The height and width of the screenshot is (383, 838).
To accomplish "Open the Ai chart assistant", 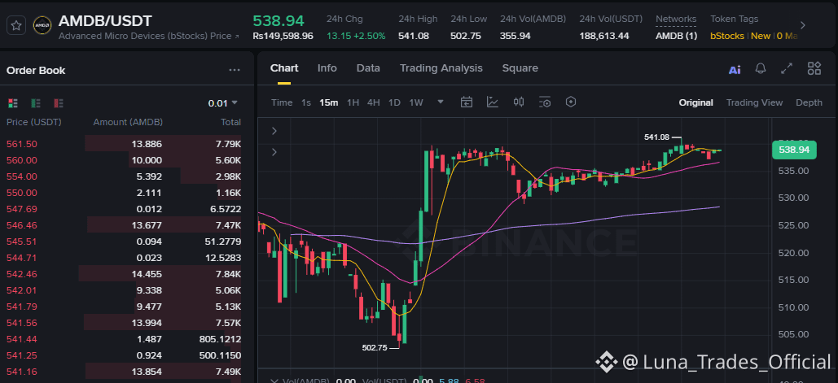I will click(x=735, y=69).
